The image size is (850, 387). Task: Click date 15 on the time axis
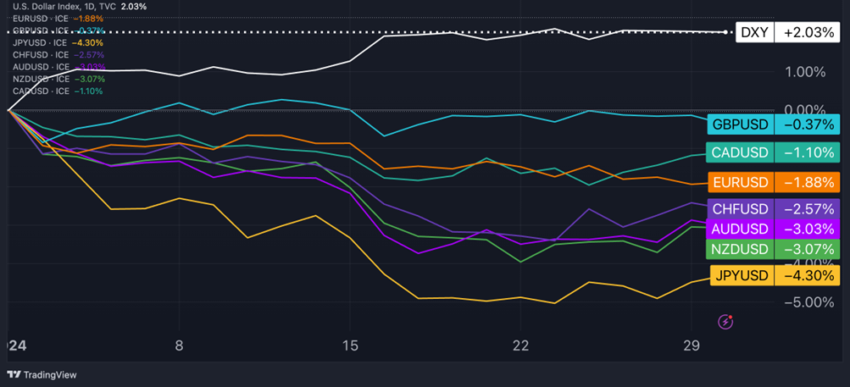click(350, 346)
